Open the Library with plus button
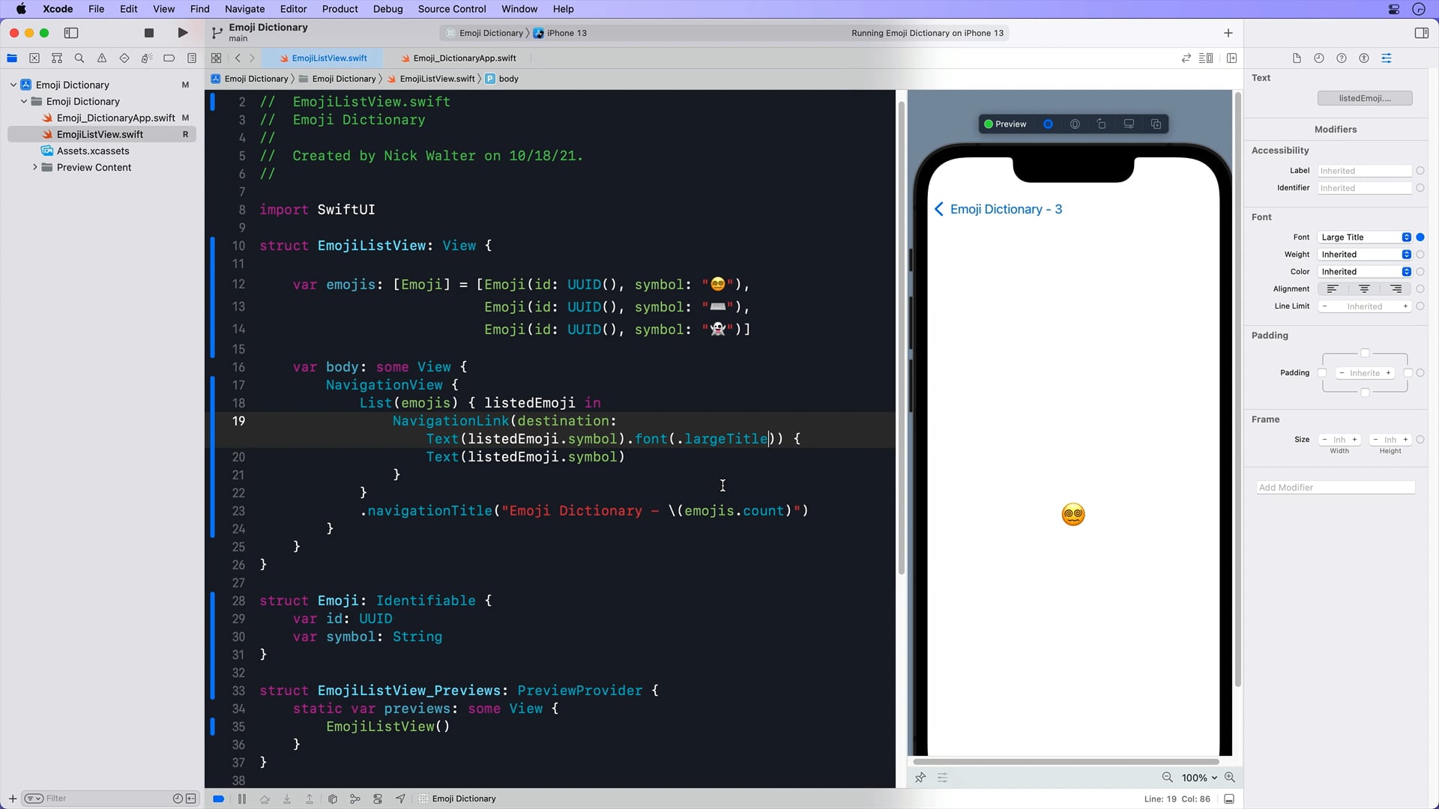This screenshot has height=809, width=1439. pos(1228,33)
